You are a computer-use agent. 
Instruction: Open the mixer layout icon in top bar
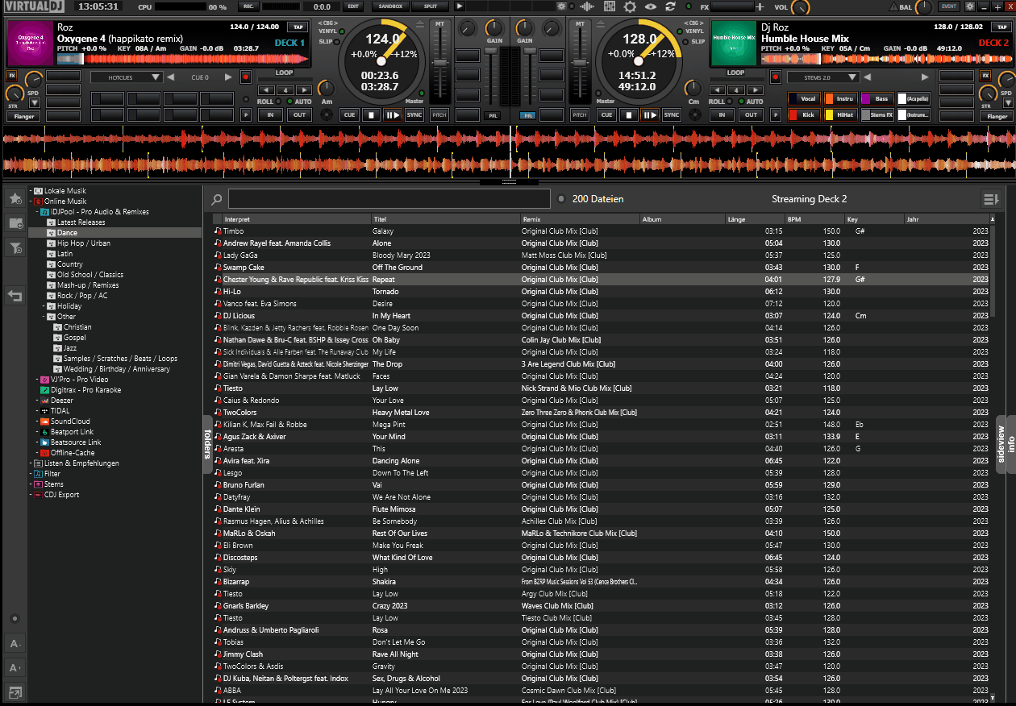[610, 6]
